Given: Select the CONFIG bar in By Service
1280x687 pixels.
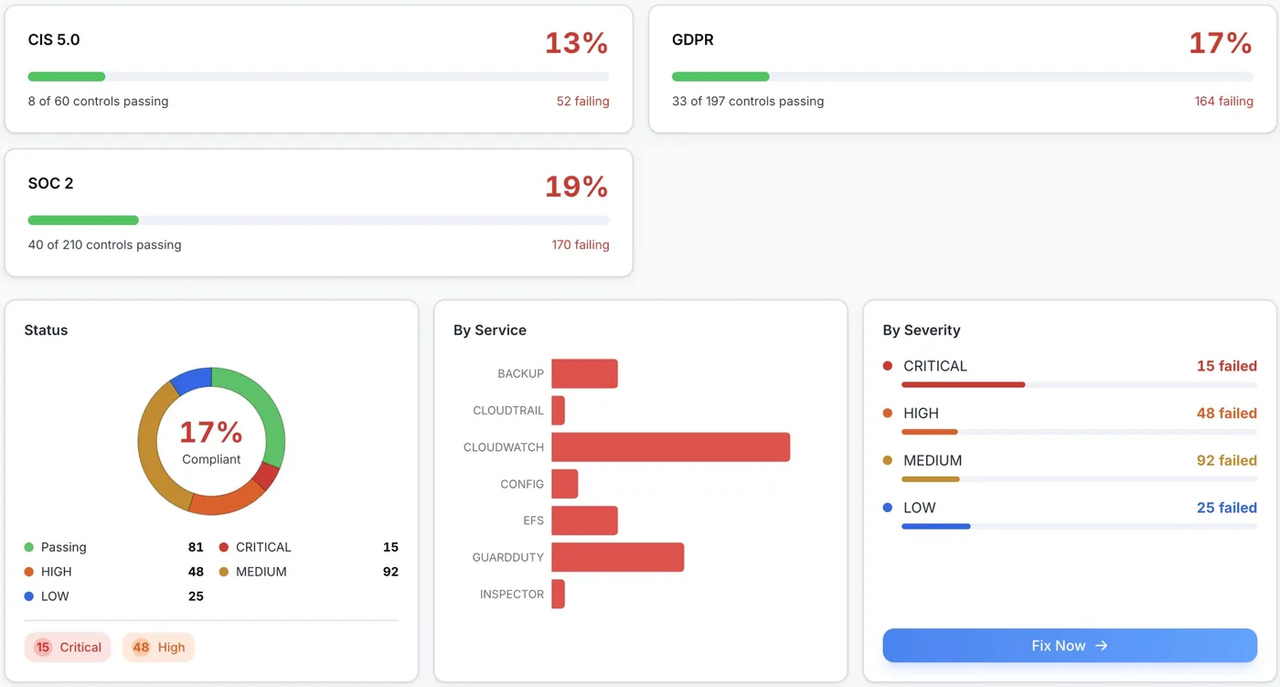Looking at the screenshot, I should (x=565, y=484).
